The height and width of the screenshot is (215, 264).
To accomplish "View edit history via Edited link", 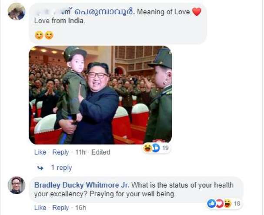I will point(100,152).
